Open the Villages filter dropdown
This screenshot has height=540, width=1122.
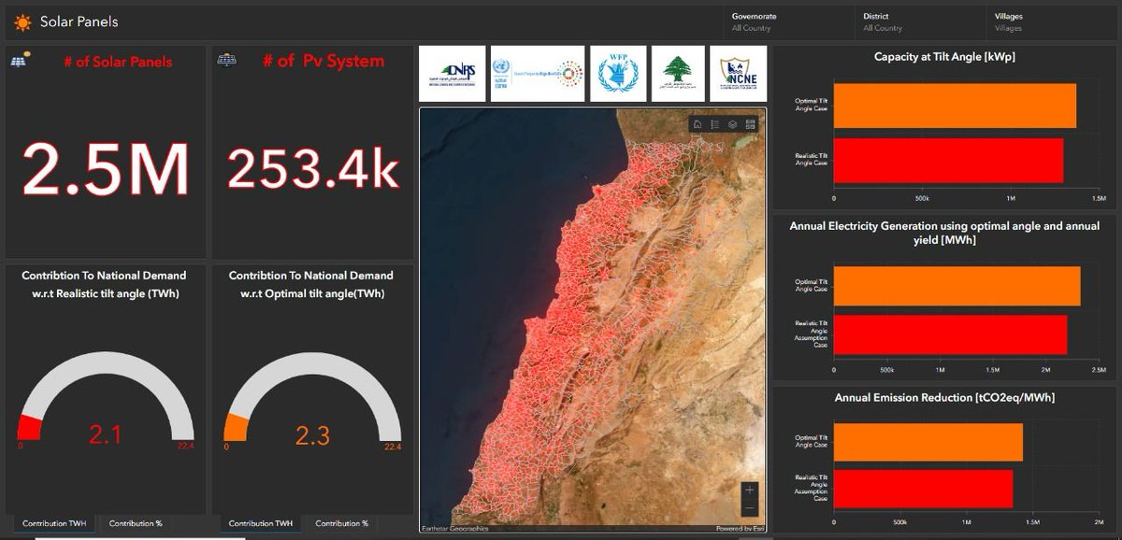(1051, 21)
